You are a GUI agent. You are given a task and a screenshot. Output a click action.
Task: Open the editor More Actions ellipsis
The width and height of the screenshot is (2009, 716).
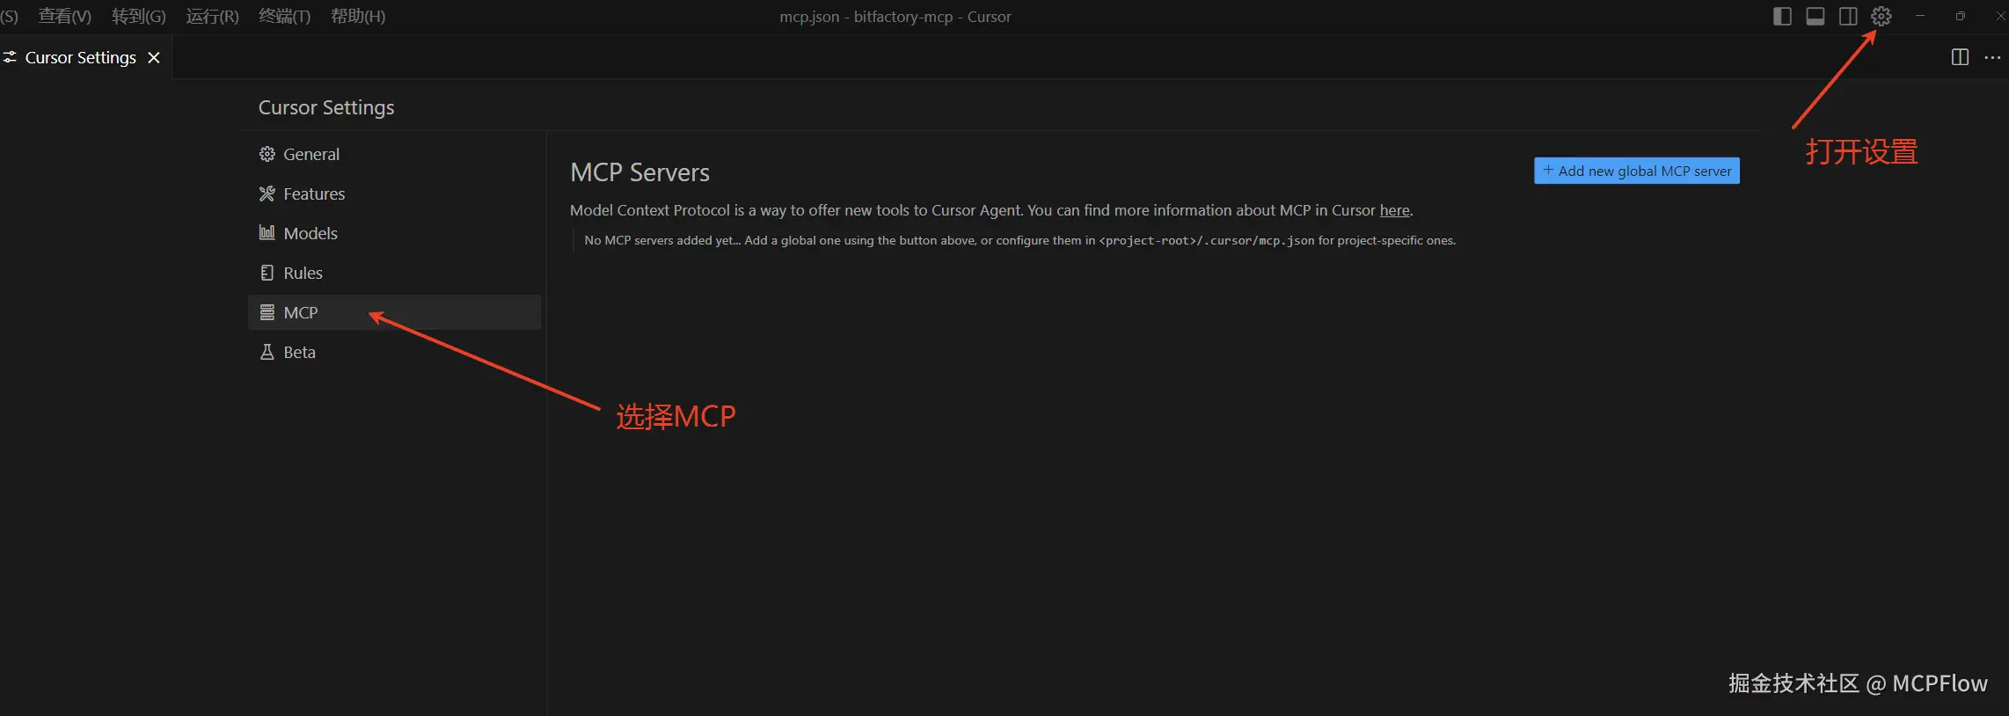coord(1992,57)
